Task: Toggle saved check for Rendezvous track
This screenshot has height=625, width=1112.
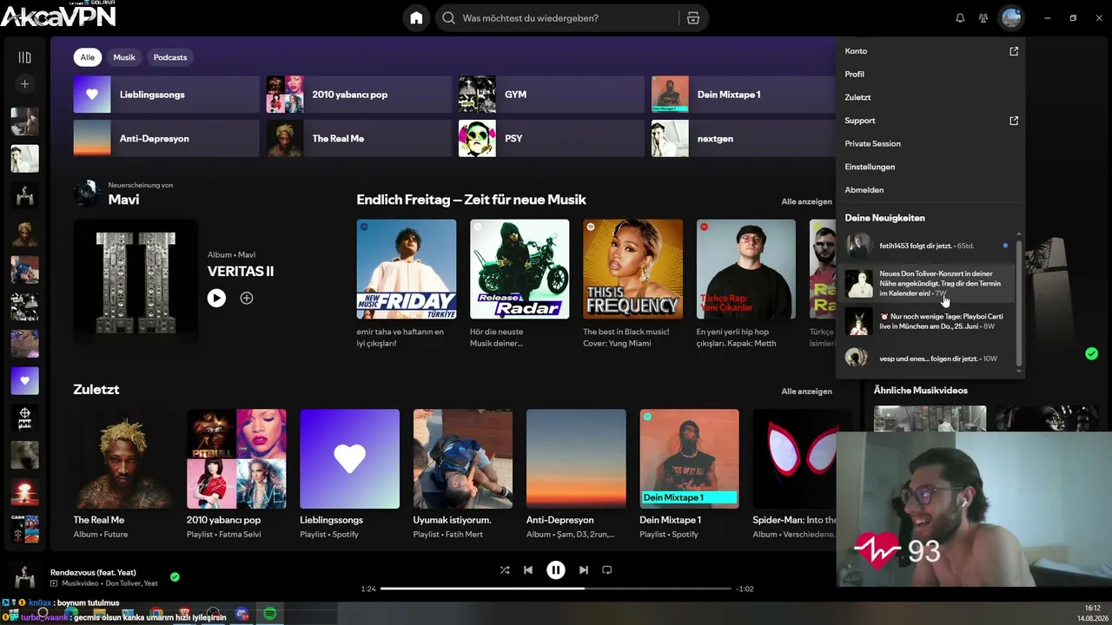Action: click(x=175, y=576)
